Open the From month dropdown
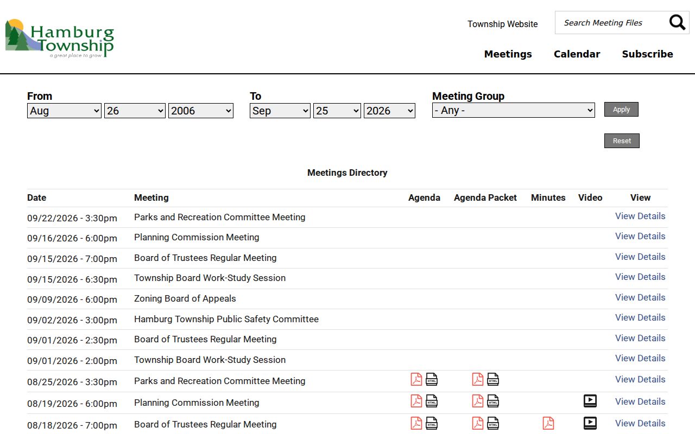The height and width of the screenshot is (434, 695). 64,111
